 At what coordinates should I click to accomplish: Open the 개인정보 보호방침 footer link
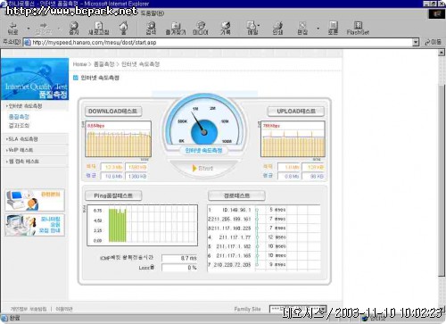point(29,309)
